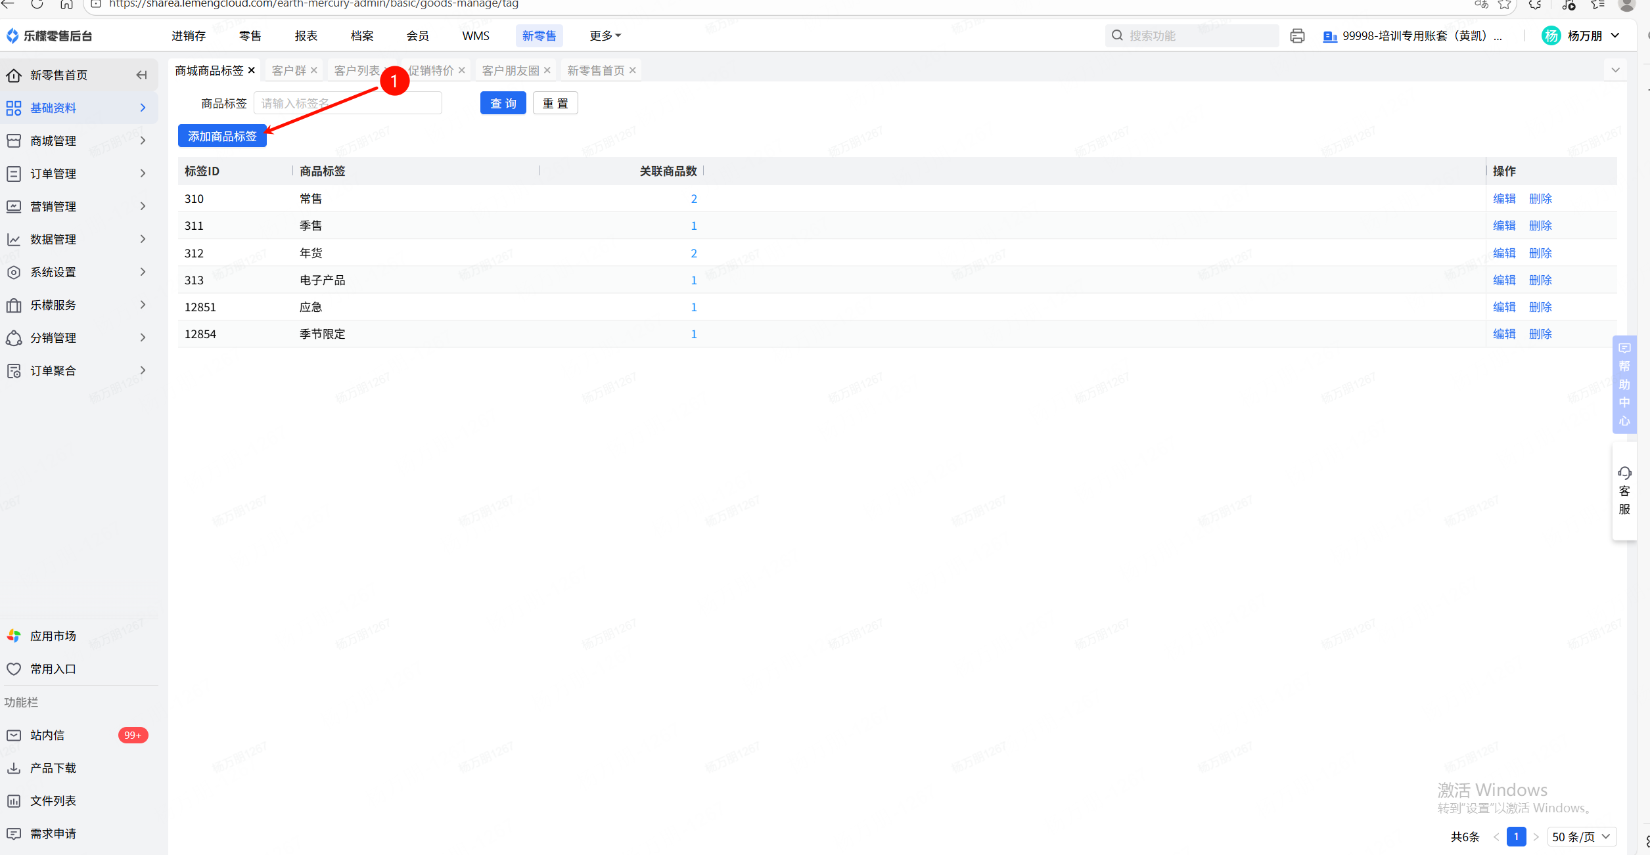The width and height of the screenshot is (1650, 855).
Task: Close the 客户群 tab
Action: click(314, 70)
